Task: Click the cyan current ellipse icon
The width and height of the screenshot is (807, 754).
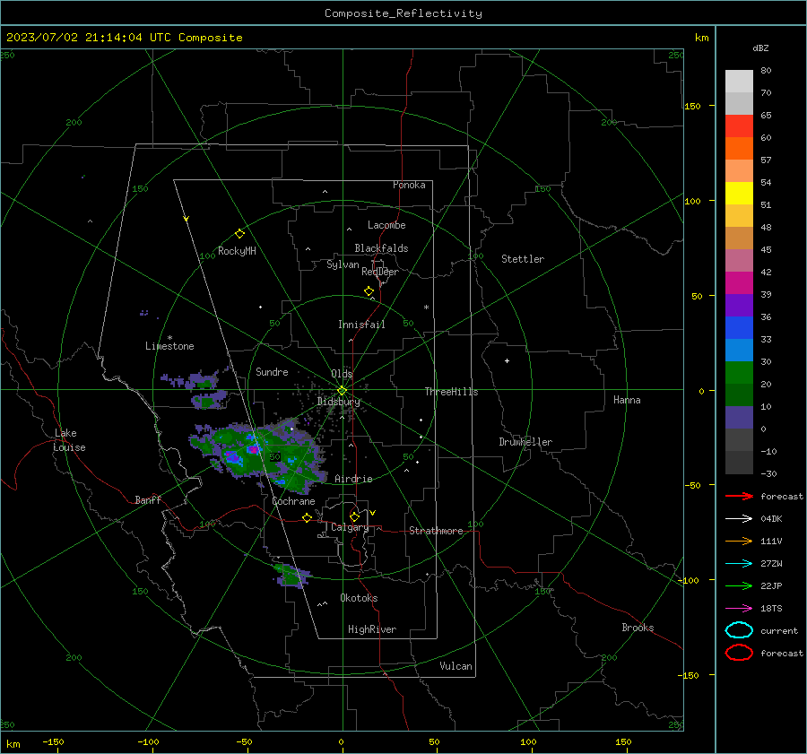Action: pos(739,630)
